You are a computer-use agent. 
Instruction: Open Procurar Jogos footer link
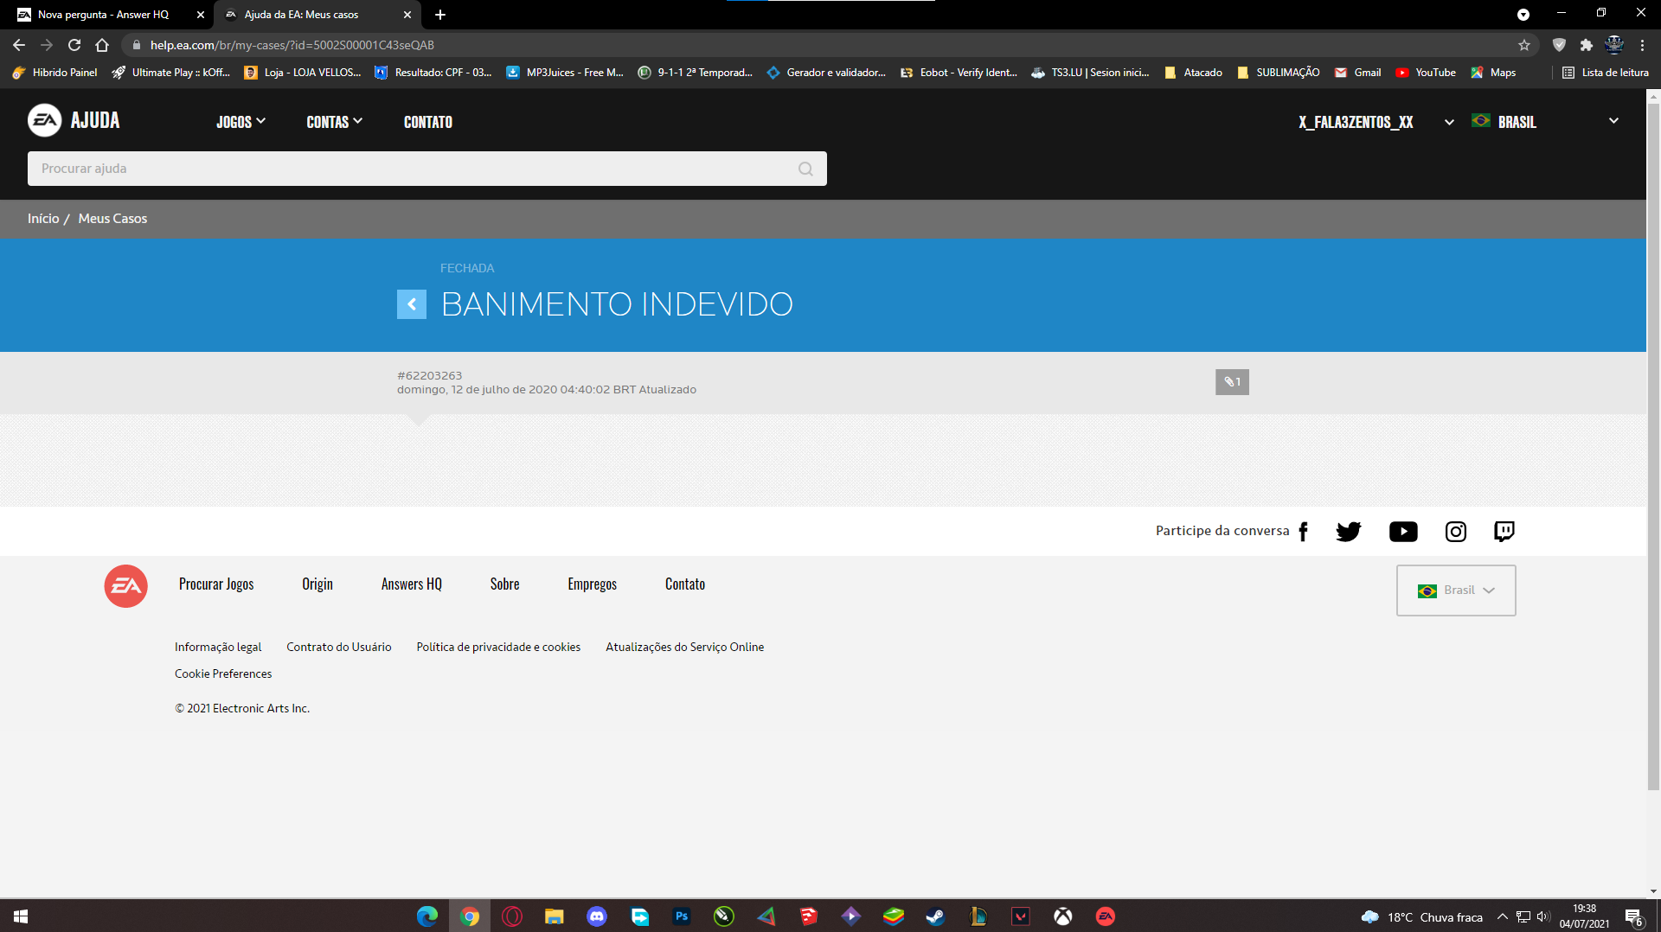pyautogui.click(x=216, y=584)
